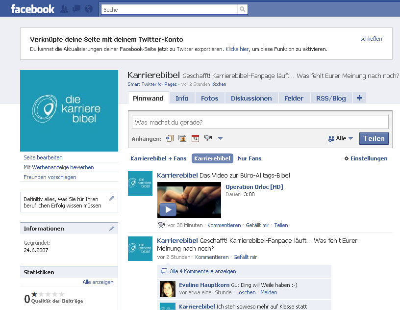Screen dimensions: 400x310
Task: Open the comment bubble icon
Action: coord(164,271)
